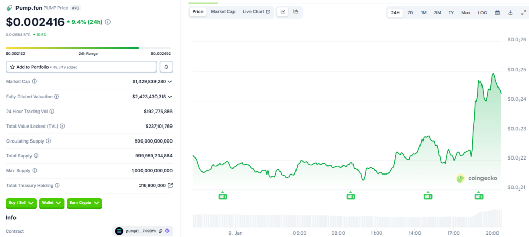The height and width of the screenshot is (237, 529).
Task: Expand the Market Cap value chevron
Action: coord(170,82)
